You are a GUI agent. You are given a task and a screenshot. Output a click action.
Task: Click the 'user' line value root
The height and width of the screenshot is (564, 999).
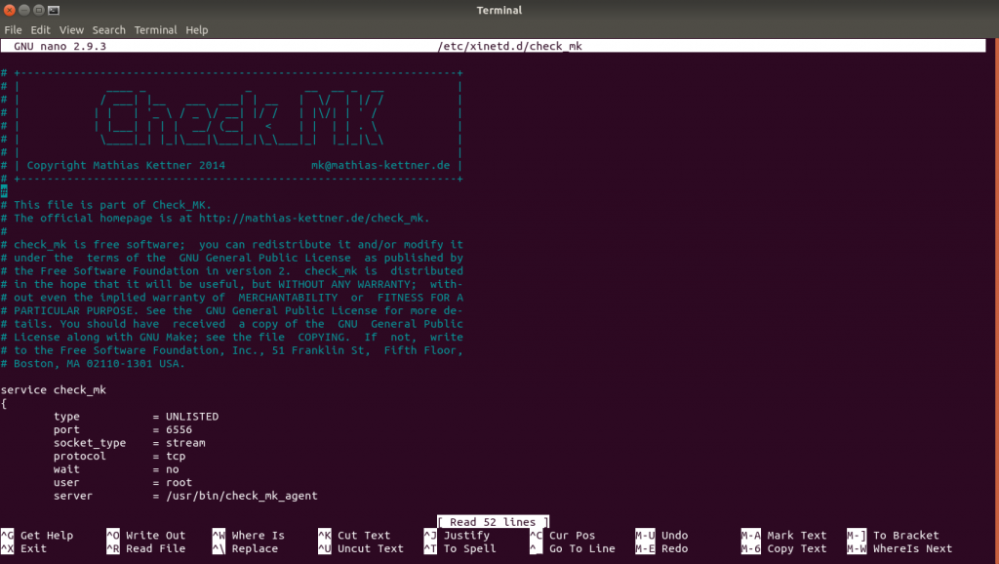point(180,482)
